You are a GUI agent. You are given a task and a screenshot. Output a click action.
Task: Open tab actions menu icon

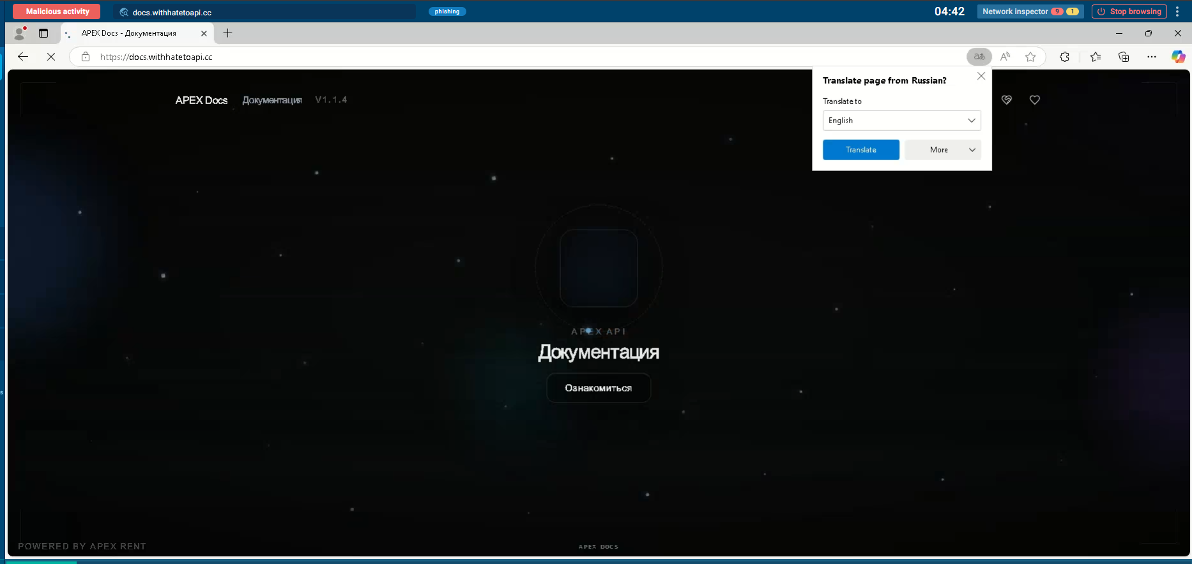tap(43, 33)
